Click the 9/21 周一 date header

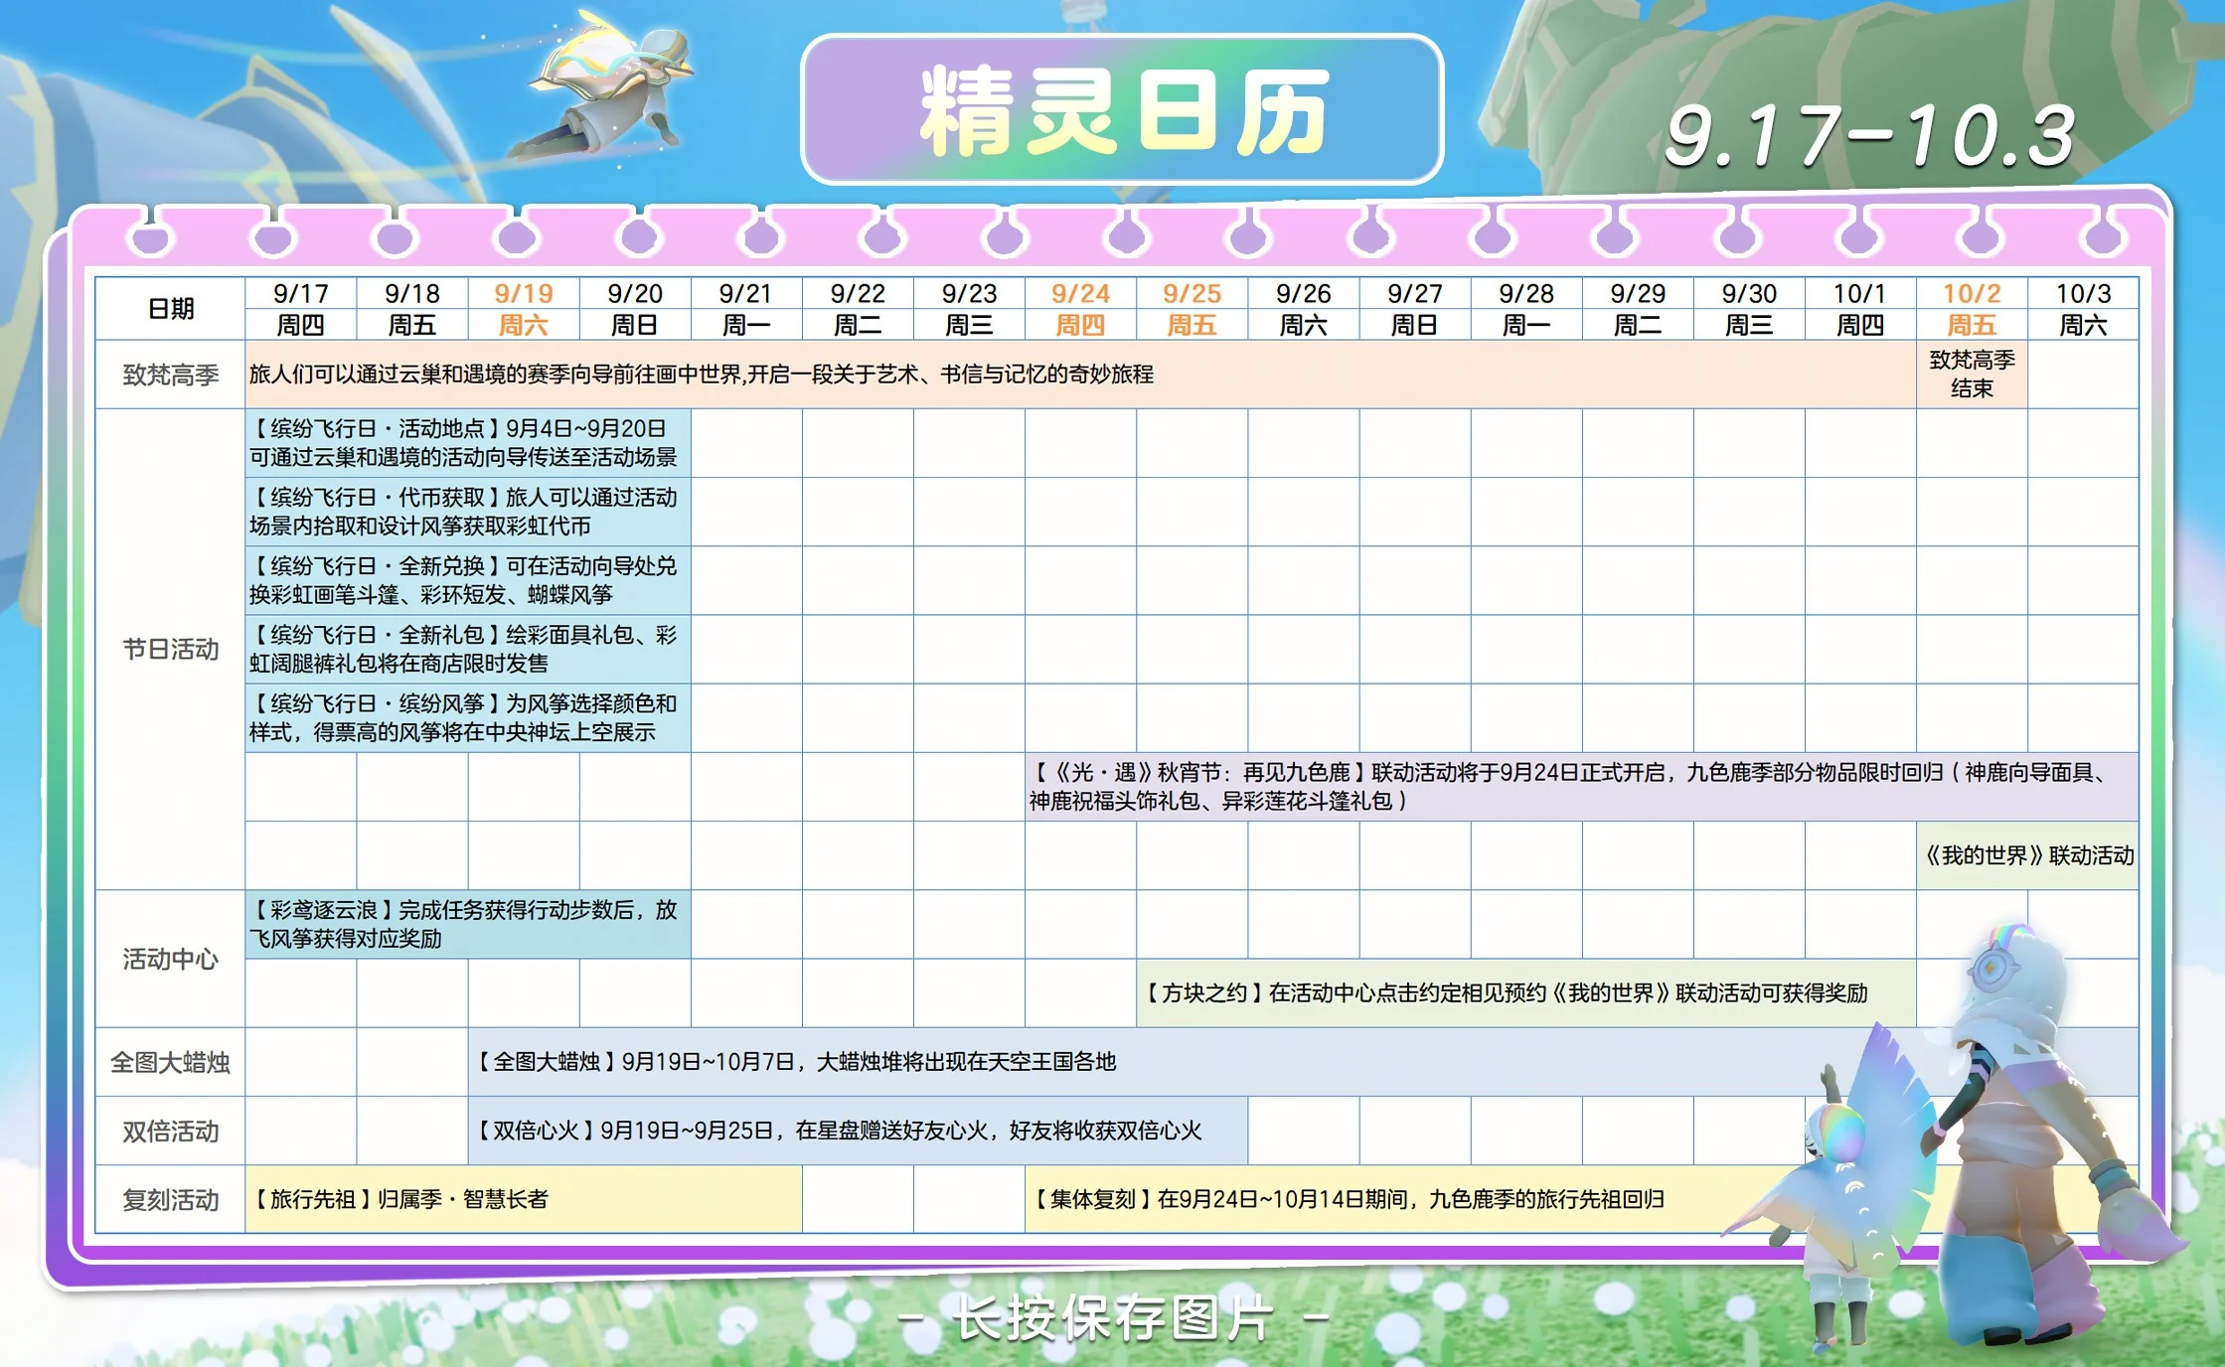point(745,309)
